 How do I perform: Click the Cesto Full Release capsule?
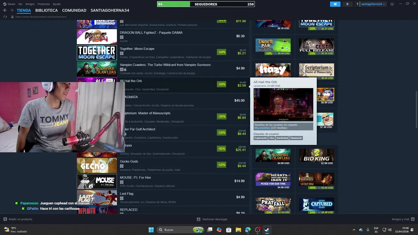[x=317, y=45]
